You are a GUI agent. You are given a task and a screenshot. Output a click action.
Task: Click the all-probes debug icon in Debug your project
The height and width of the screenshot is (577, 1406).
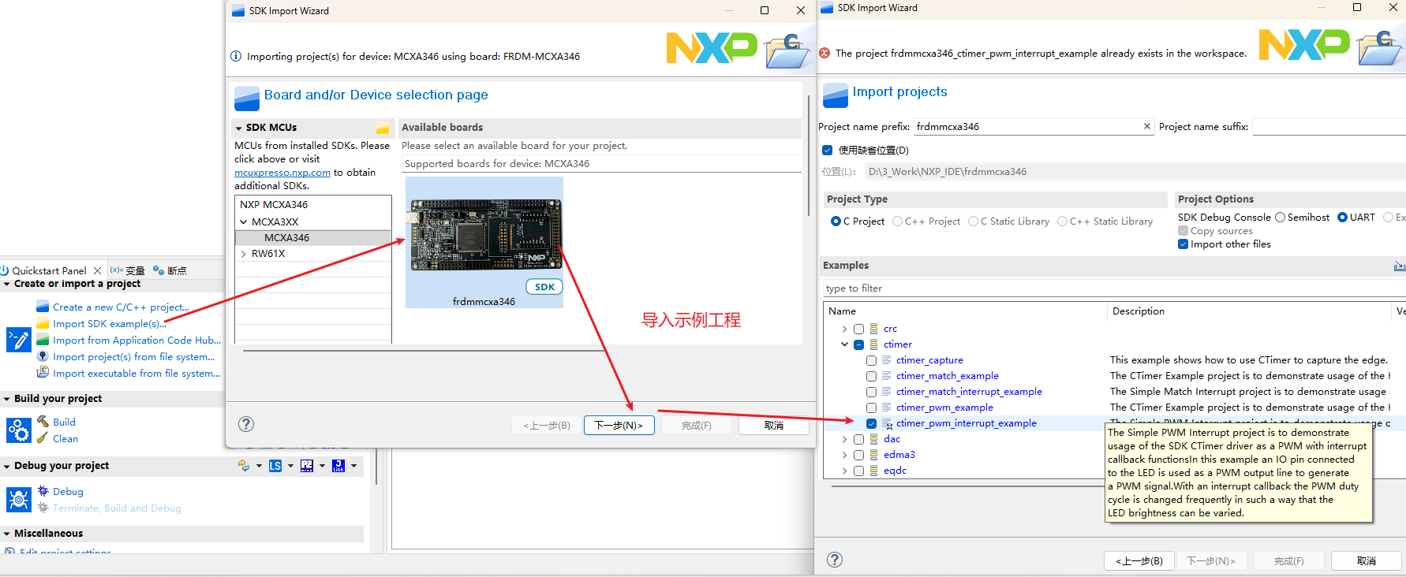pos(243,466)
